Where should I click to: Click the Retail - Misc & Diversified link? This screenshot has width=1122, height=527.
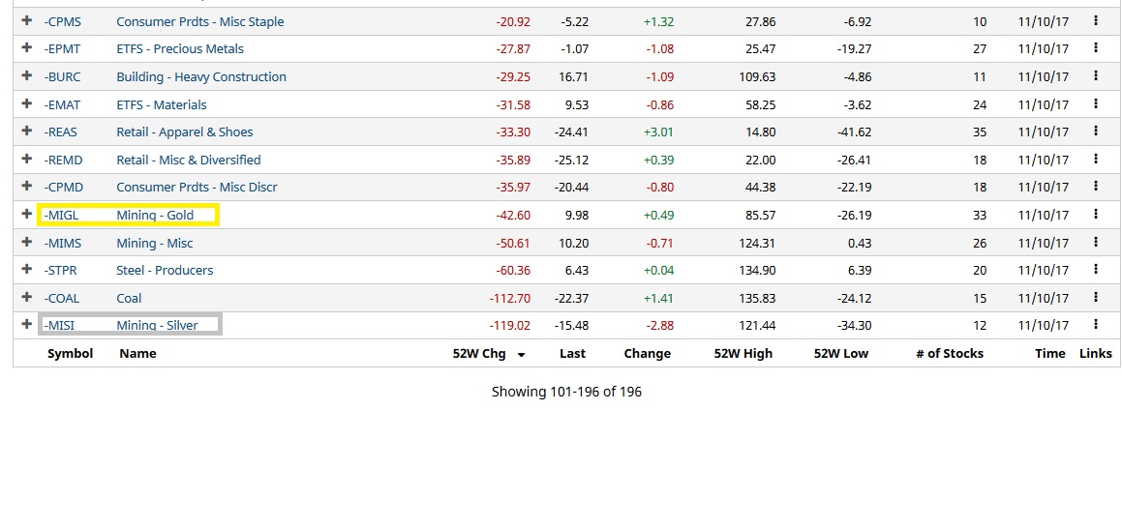pyautogui.click(x=188, y=160)
